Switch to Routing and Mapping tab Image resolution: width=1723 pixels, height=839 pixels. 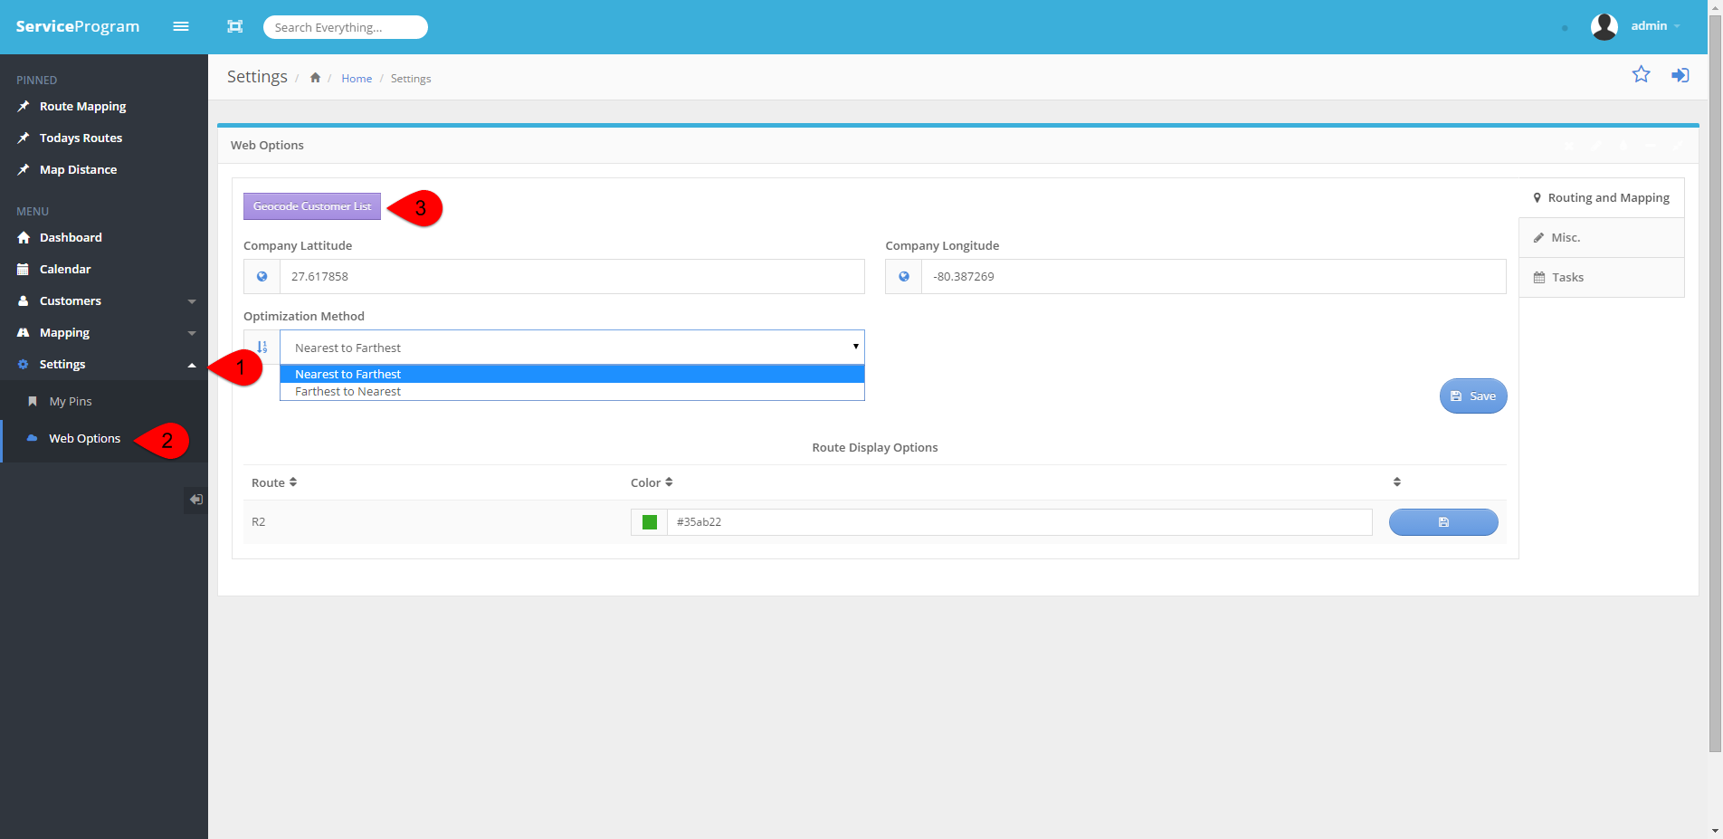point(1601,197)
